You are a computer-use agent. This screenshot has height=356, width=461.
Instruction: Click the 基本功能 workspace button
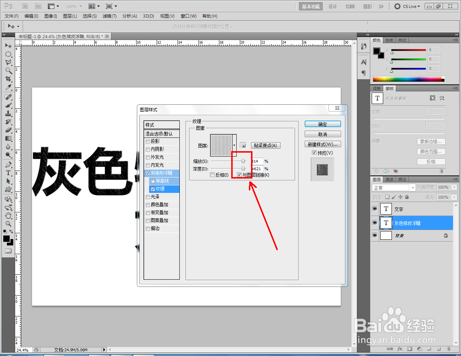point(311,6)
